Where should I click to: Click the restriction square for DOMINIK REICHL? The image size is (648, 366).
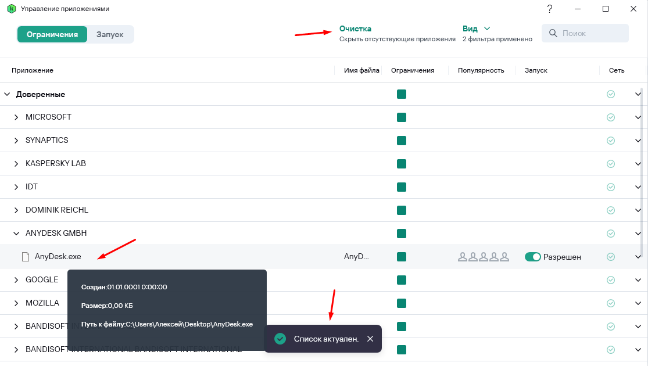(x=401, y=210)
